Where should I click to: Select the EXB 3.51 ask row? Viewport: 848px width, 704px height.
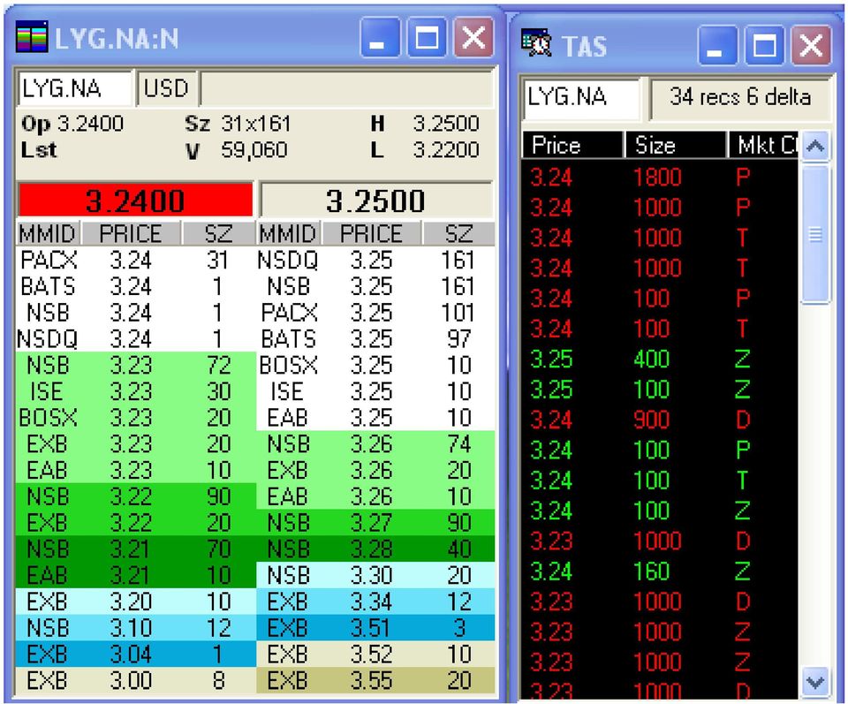click(x=376, y=628)
